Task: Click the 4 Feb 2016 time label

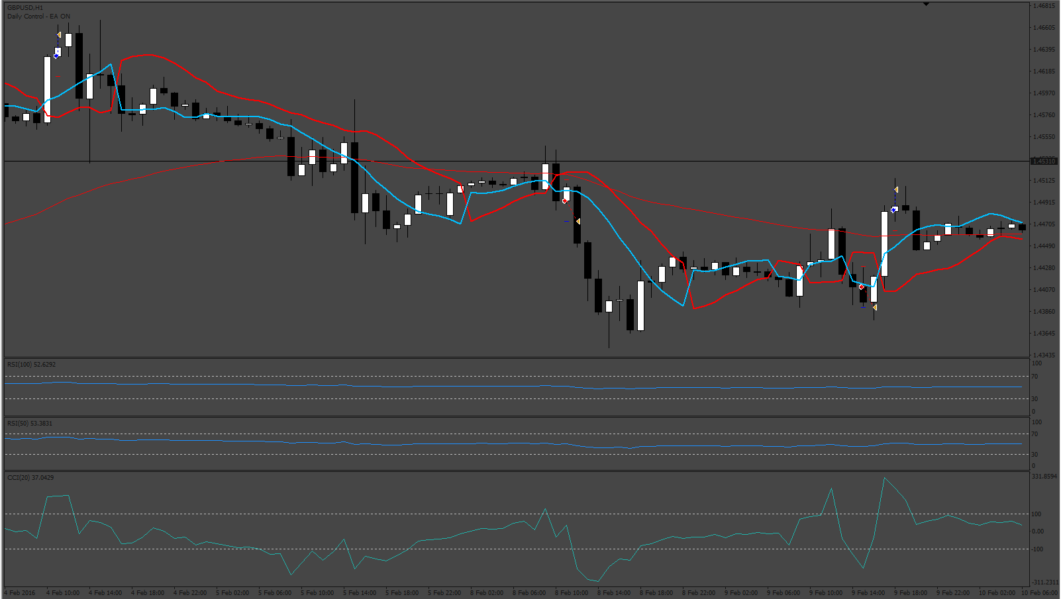Action: point(20,593)
